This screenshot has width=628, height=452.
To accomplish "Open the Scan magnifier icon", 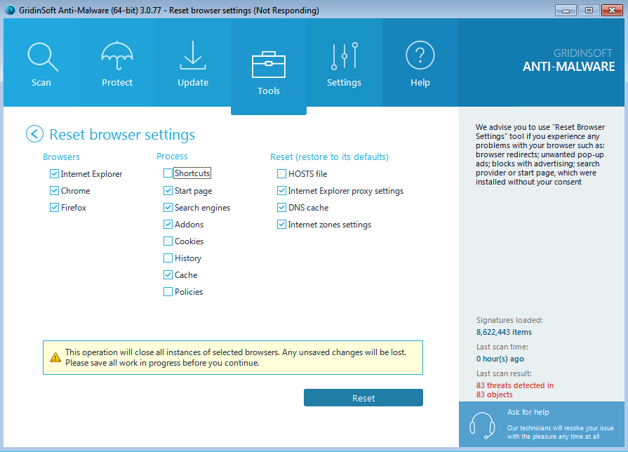I will click(x=41, y=56).
